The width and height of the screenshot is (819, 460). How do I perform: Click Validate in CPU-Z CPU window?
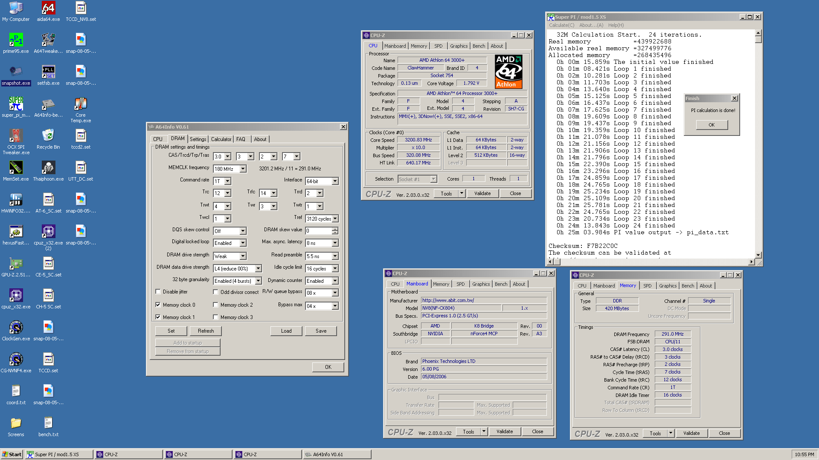pyautogui.click(x=482, y=193)
